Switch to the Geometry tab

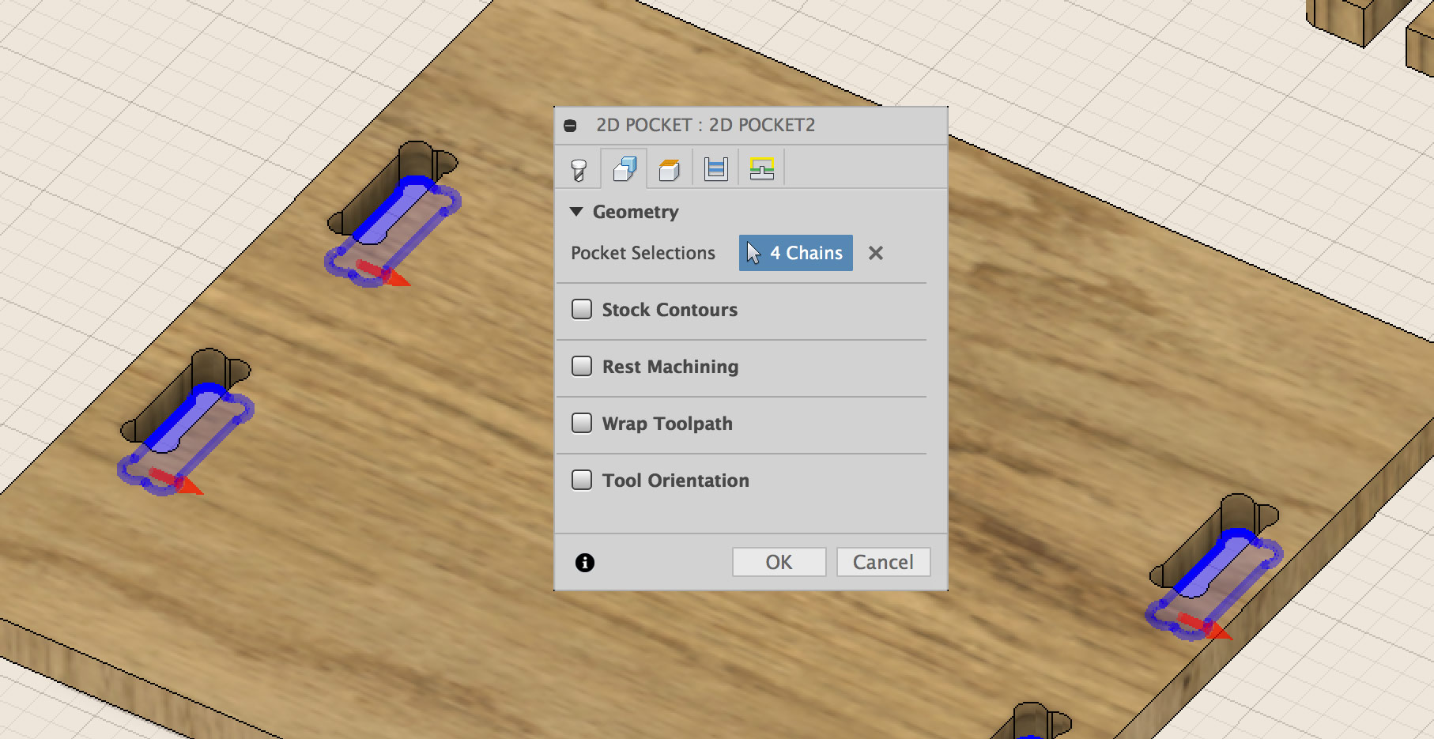pyautogui.click(x=625, y=167)
